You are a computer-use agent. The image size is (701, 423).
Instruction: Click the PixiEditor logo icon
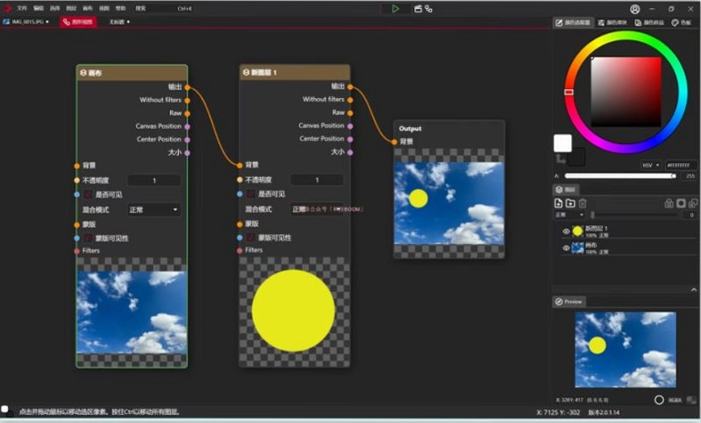7,9
